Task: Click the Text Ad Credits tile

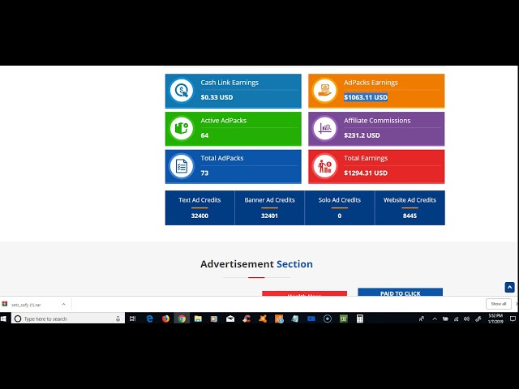Action: click(199, 207)
